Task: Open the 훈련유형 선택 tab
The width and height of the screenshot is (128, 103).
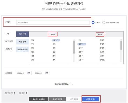Action: 22,49
